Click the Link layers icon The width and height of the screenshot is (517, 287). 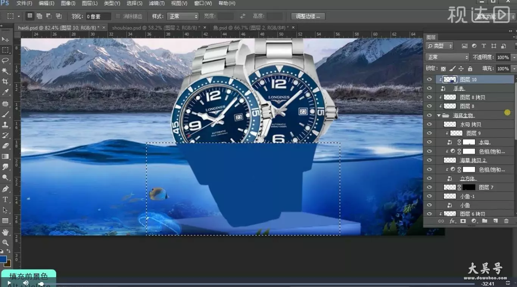point(441,221)
